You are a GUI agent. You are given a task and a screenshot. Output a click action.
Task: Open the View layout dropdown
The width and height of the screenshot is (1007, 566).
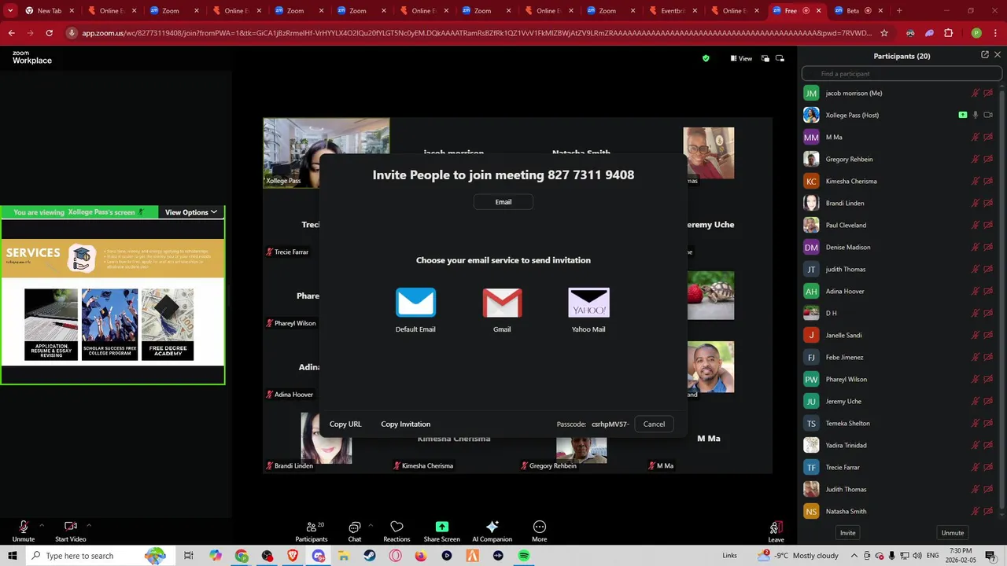[x=741, y=58]
